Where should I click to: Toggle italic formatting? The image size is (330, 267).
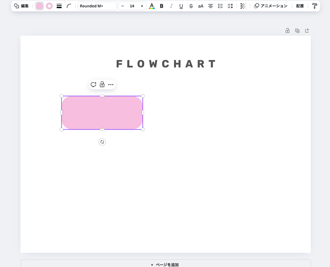171,6
